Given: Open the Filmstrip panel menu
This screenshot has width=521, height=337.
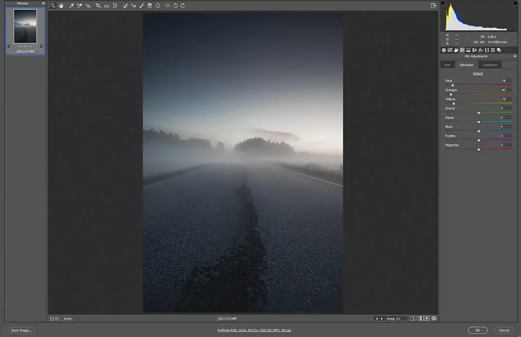Looking at the screenshot, I should pos(43,3).
